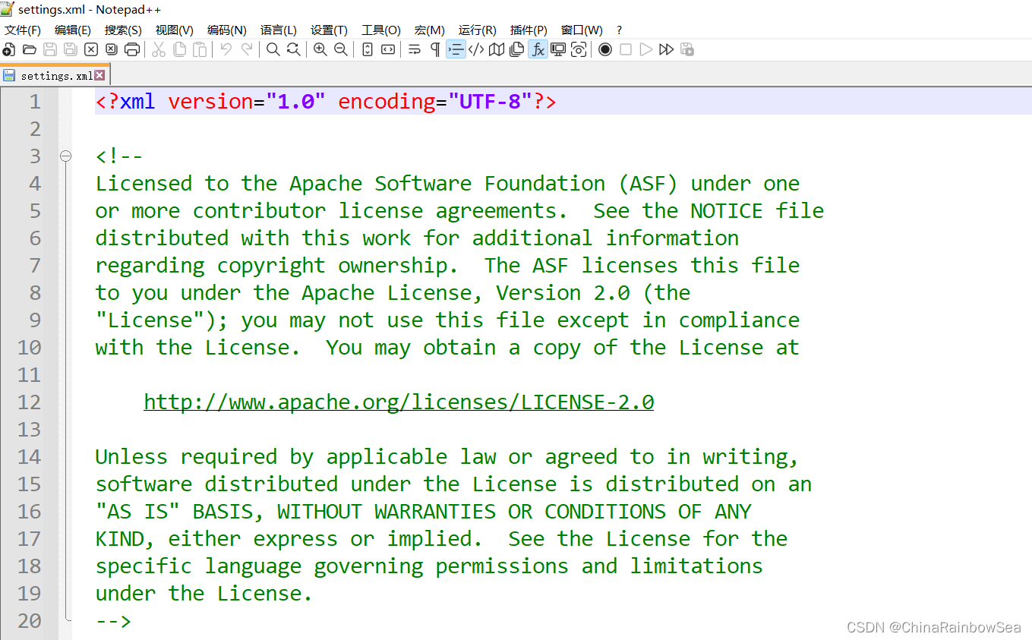
Task: Click line number 12 in the margin
Action: tap(29, 402)
